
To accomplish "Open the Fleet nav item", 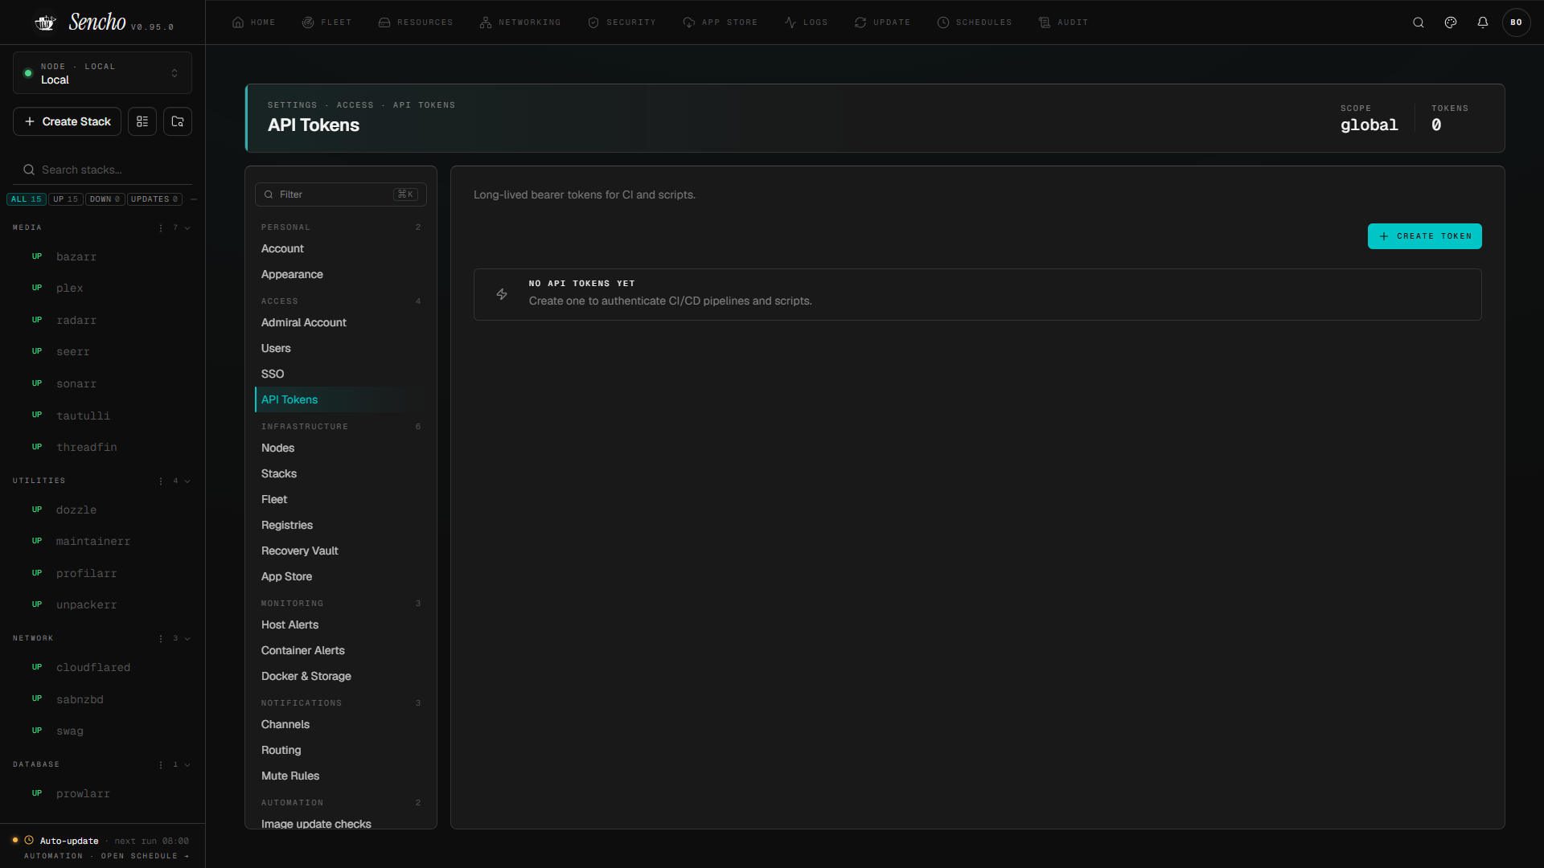I will [326, 23].
